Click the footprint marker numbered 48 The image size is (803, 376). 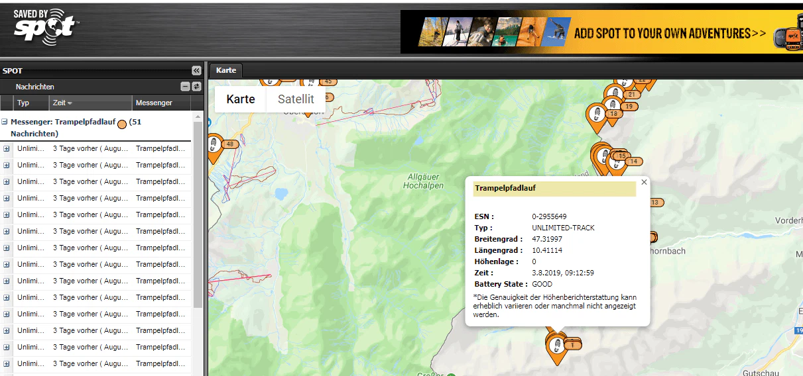tap(215, 146)
